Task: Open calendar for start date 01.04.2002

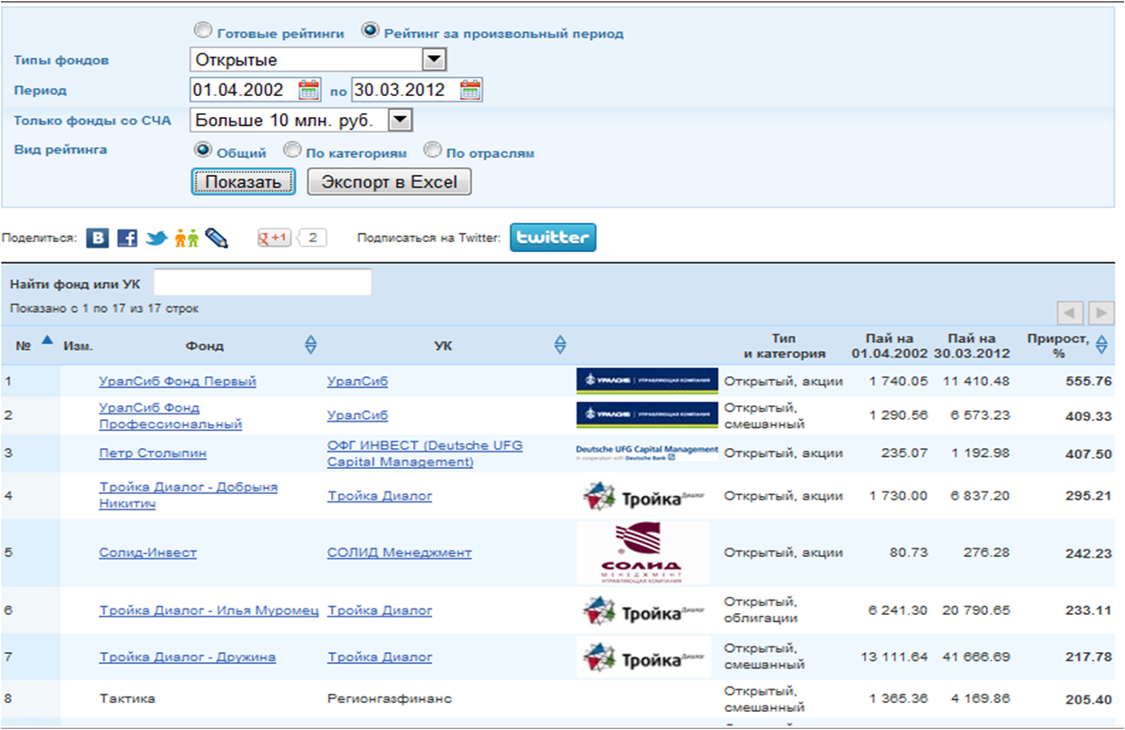Action: [x=310, y=90]
